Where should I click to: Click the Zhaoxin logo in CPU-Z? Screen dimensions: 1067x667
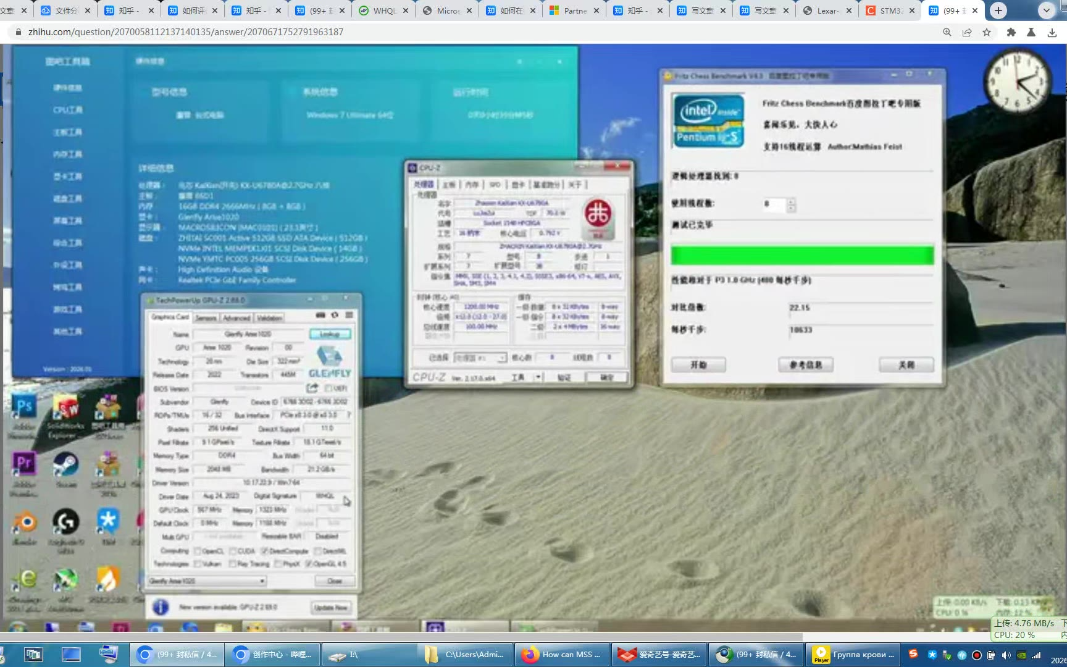[x=598, y=217]
